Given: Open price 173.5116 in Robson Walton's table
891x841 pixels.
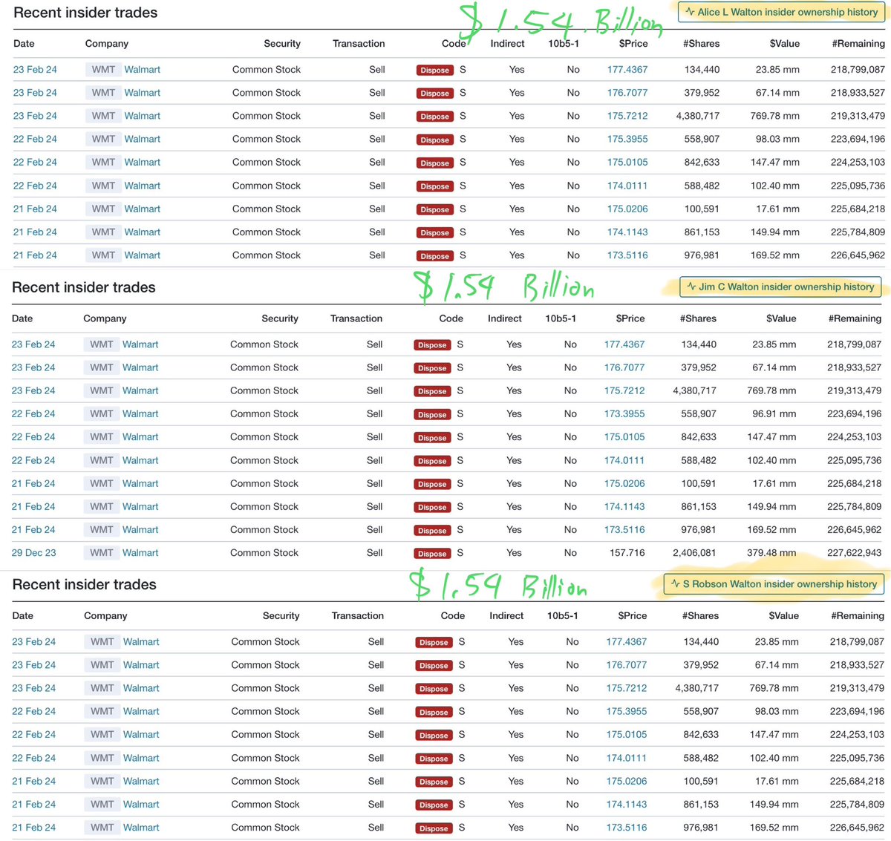Looking at the screenshot, I should pyautogui.click(x=627, y=828).
